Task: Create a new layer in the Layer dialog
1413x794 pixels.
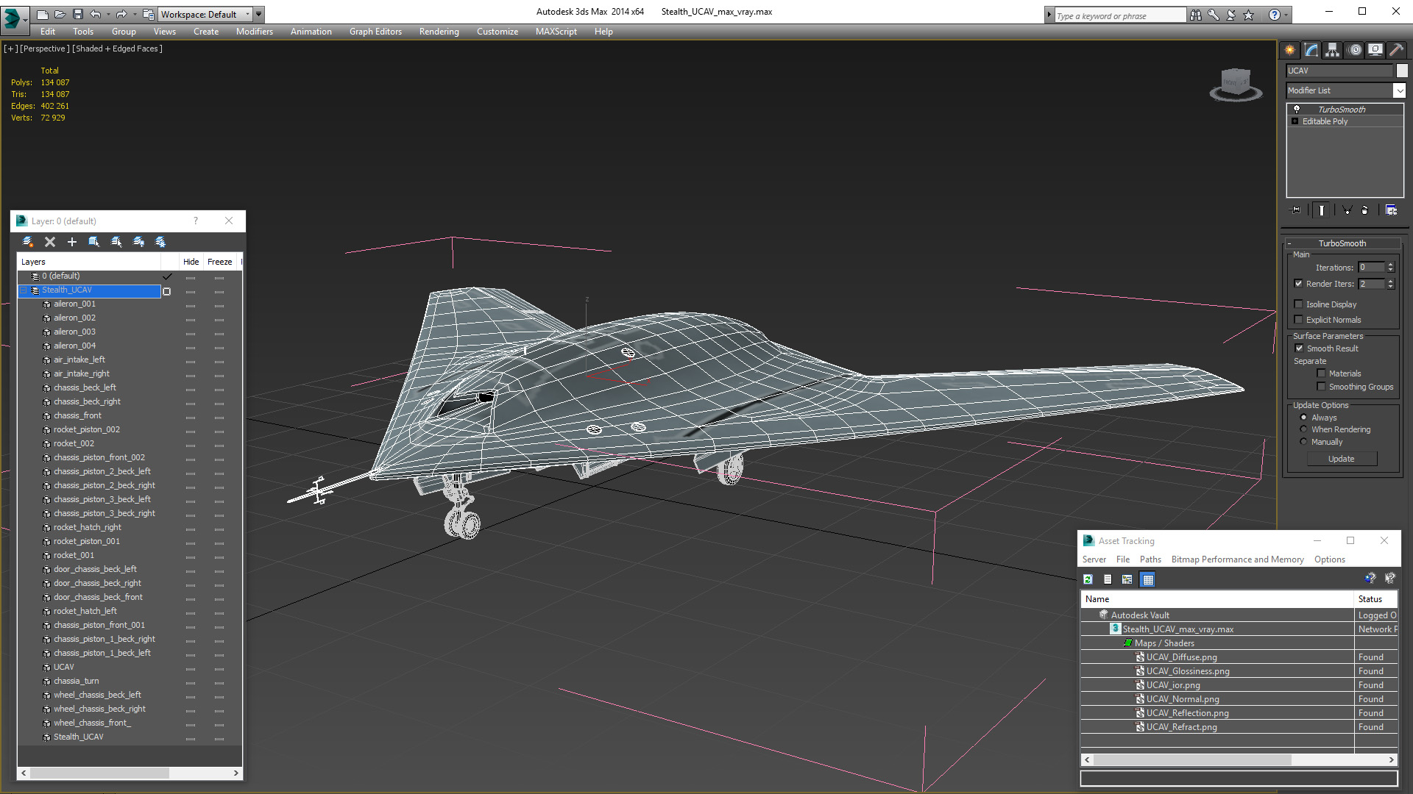Action: point(28,242)
